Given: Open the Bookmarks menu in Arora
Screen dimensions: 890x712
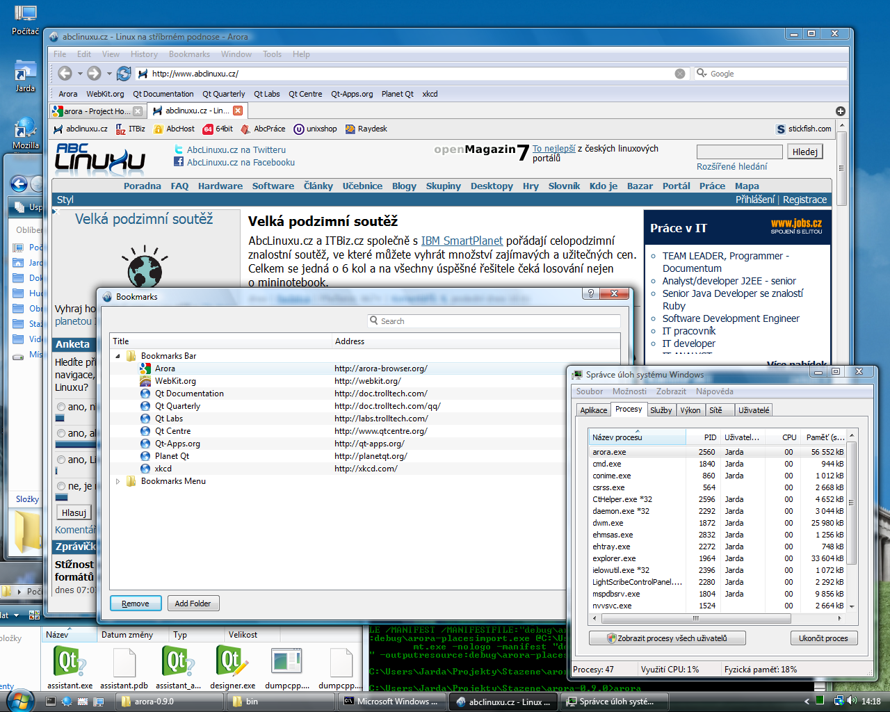Looking at the screenshot, I should pos(189,54).
